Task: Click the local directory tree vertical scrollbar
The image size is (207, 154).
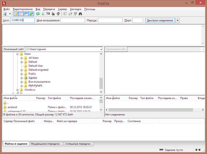Action: 101,83
